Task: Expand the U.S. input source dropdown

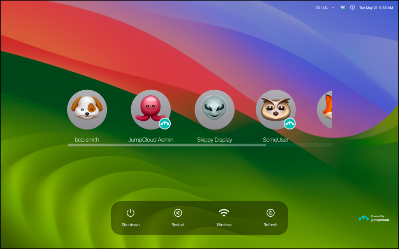Action: pyautogui.click(x=333, y=7)
